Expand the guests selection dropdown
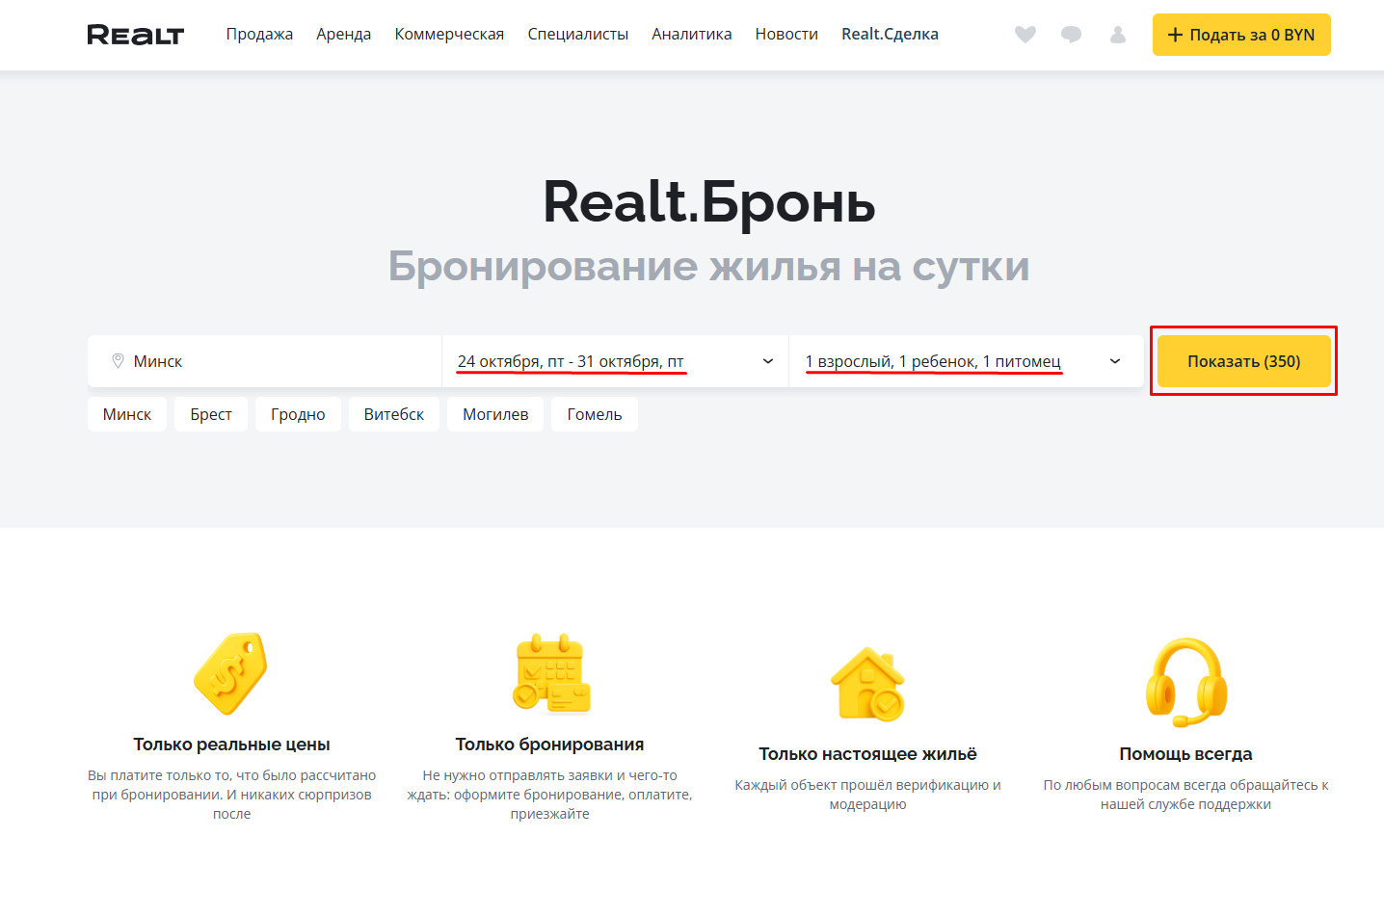Viewport: 1384px width, 915px height. tap(1115, 361)
